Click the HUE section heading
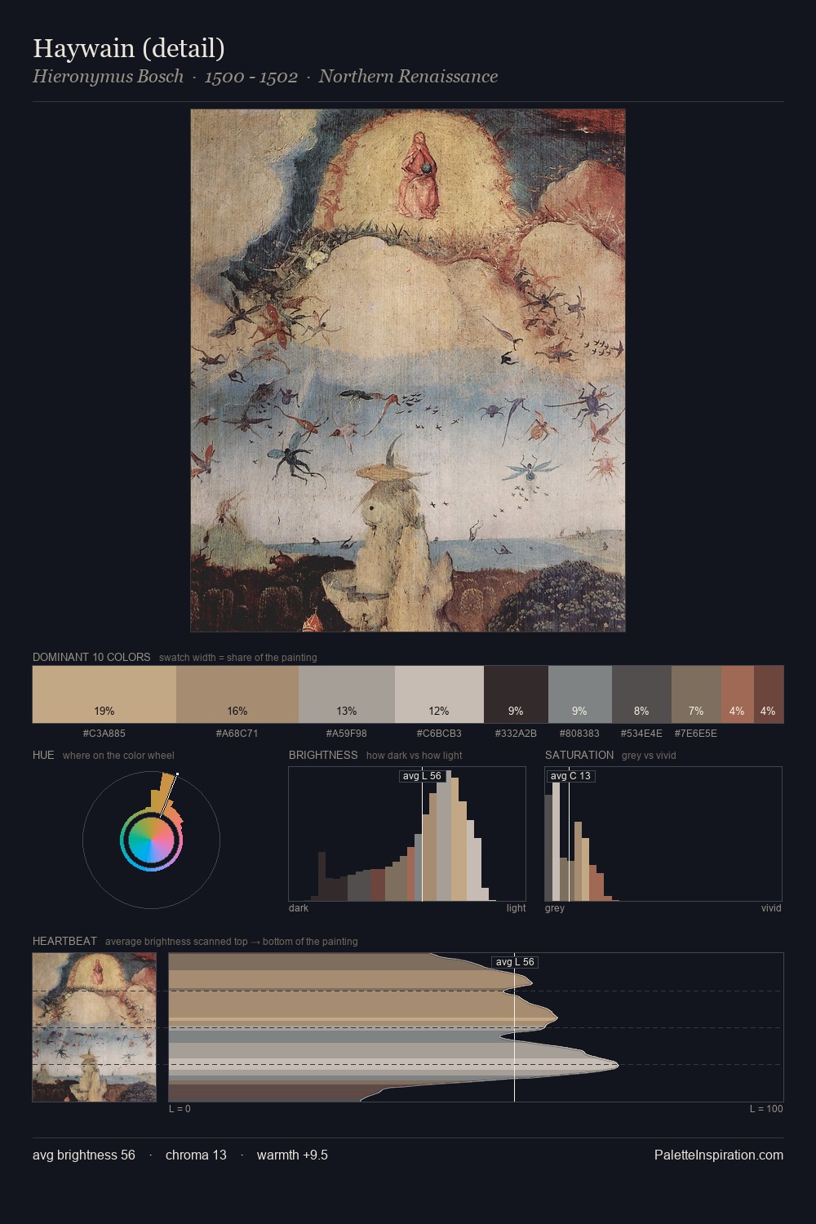 pos(43,755)
